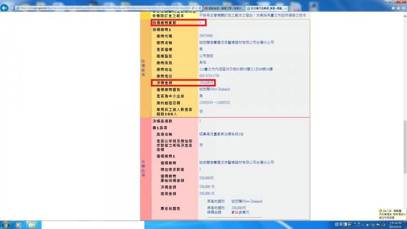Open the Windows Start menu
This screenshot has height=229, width=407.
(6, 224)
